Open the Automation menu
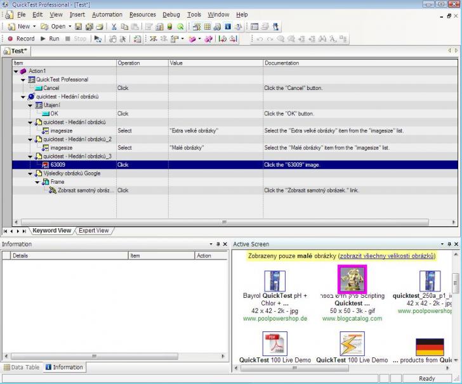Image resolution: width=462 pixels, height=384 pixels. pyautogui.click(x=107, y=15)
